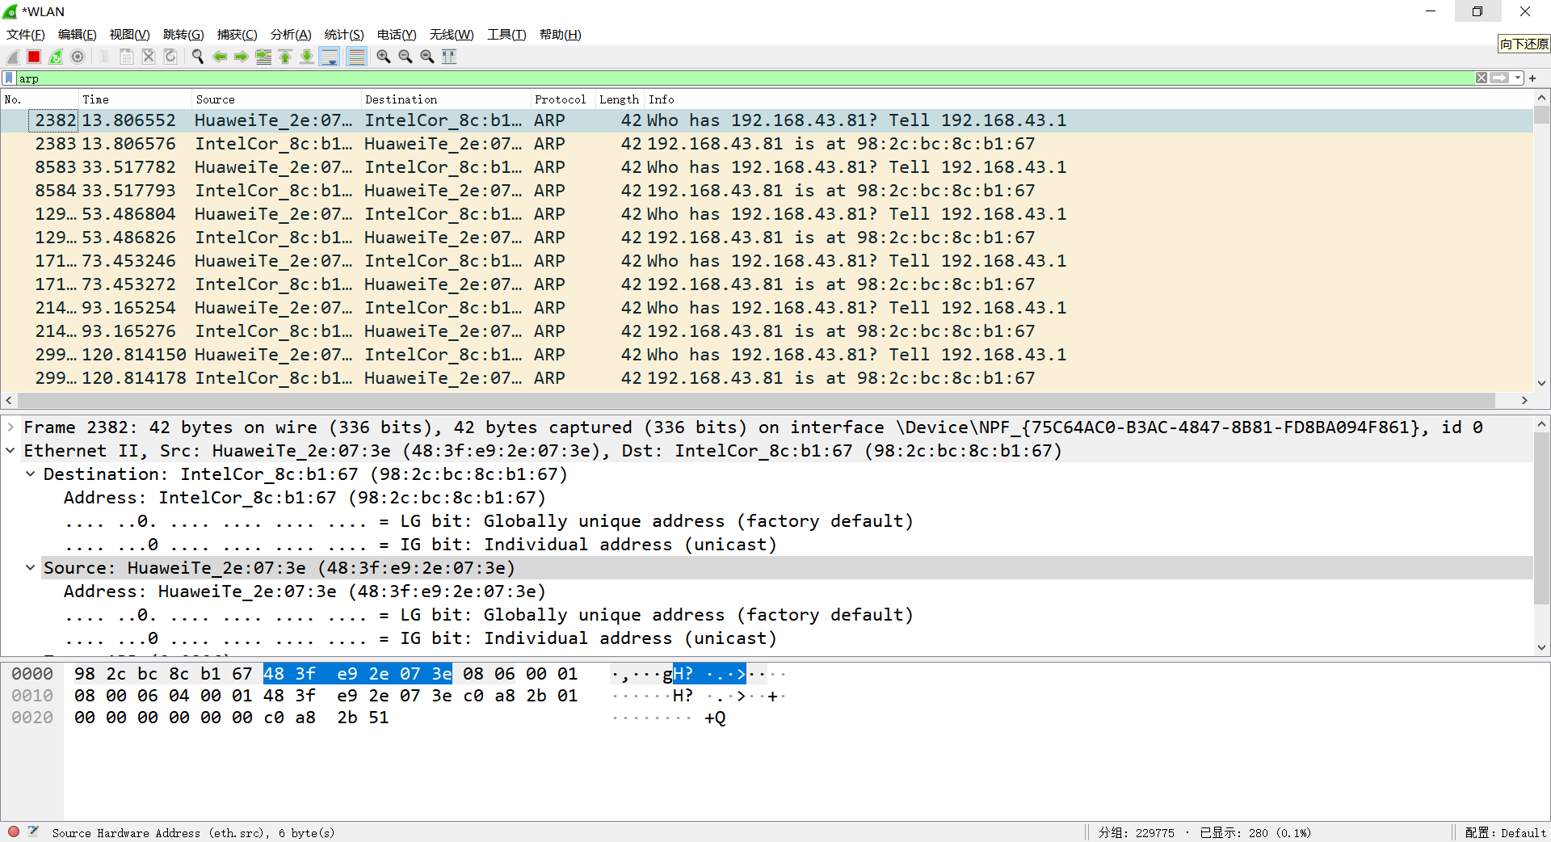Open the 文件(F) menu

pos(26,35)
